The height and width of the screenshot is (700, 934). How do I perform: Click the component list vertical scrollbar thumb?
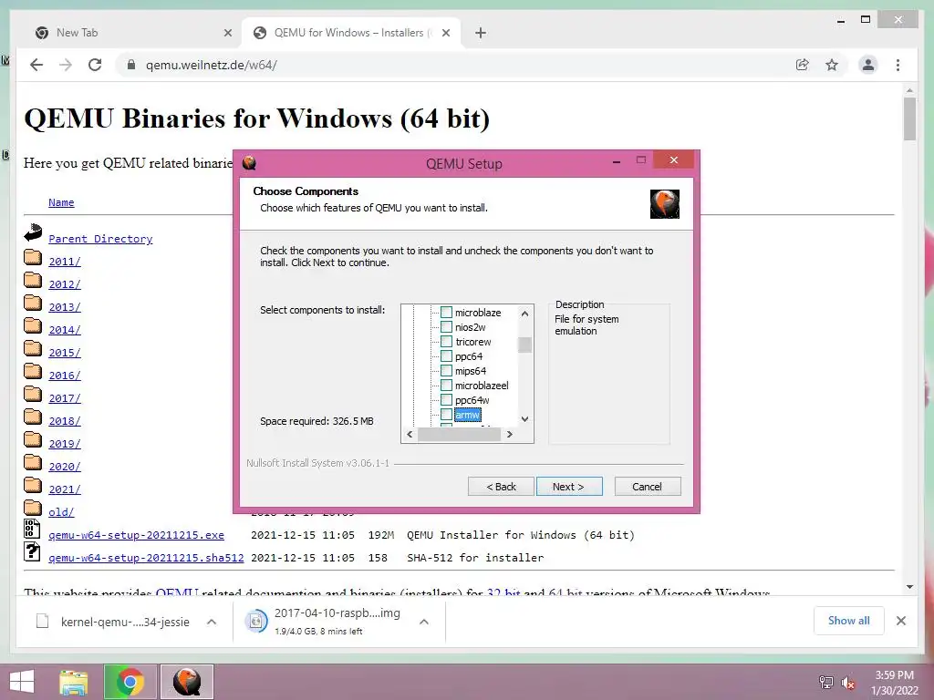[524, 345]
